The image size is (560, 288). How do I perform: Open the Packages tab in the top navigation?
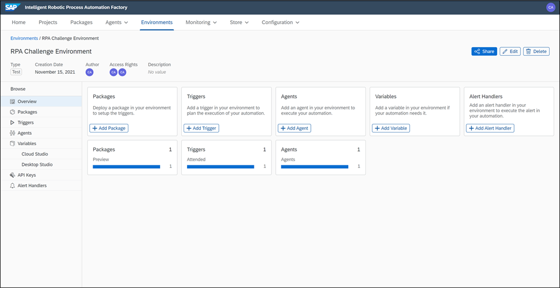(x=81, y=22)
